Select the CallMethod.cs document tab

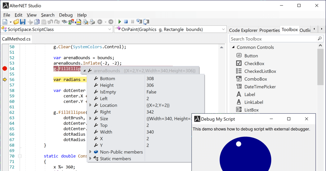pos(16,39)
